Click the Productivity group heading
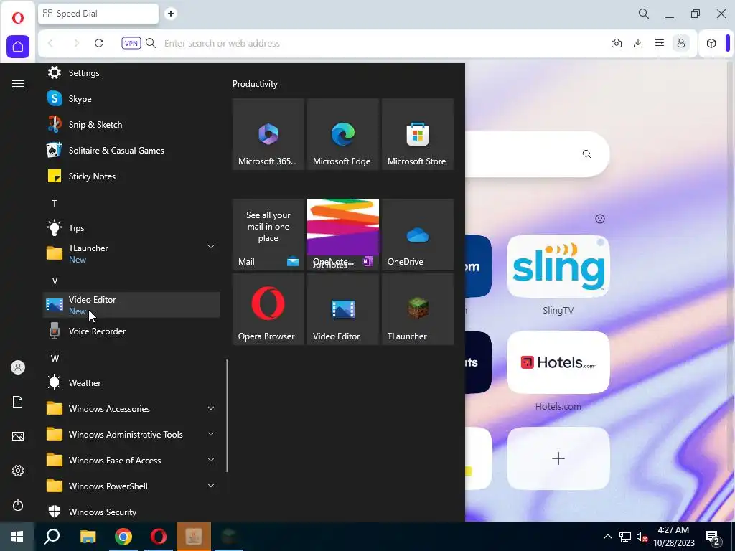Image resolution: width=735 pixels, height=551 pixels. tap(255, 84)
